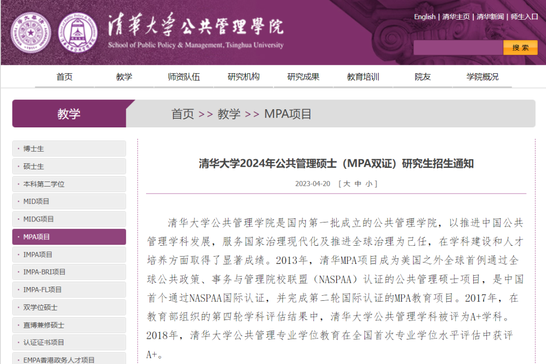The height and width of the screenshot is (364, 546).
Task: Select 双学位硕士 in the sidebar
Action: (69, 307)
